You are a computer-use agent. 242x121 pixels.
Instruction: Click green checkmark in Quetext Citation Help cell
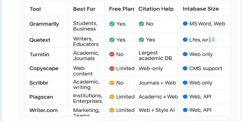(x=141, y=40)
